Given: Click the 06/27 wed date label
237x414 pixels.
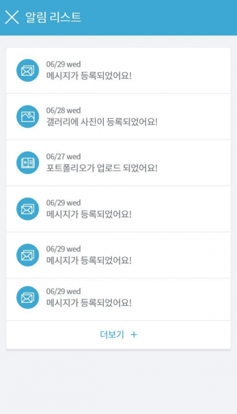Looking at the screenshot, I should 64,156.
